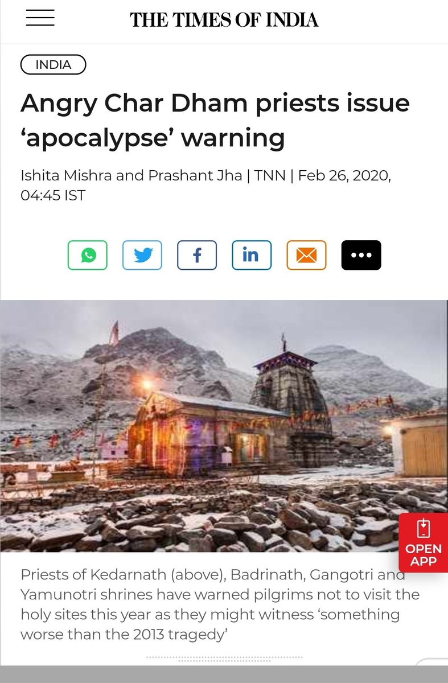Screen dimensions: 448x683
Task: Tap the phone download icon above OPEN APP
Action: (423, 529)
